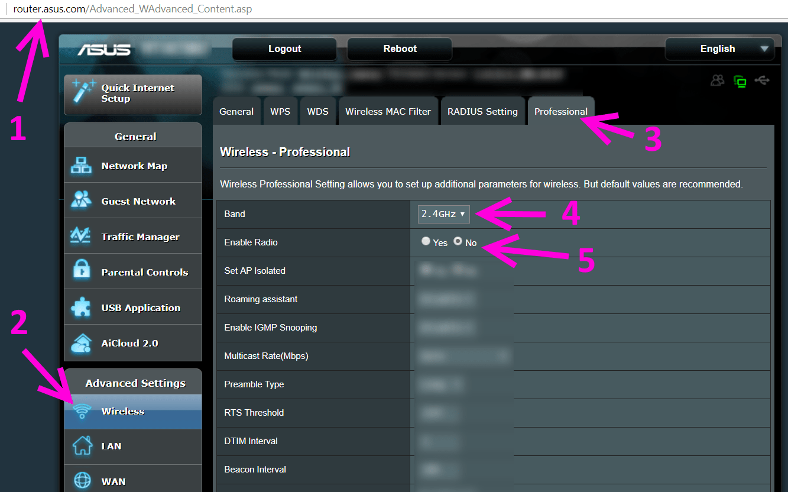Click the ASUS logo
Screen dimensions: 788x492
click(x=104, y=49)
